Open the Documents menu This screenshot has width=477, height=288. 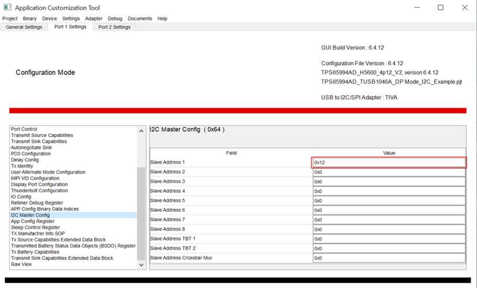coord(140,18)
